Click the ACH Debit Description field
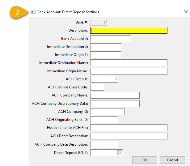The width and height of the screenshot is (190, 166). point(129,136)
